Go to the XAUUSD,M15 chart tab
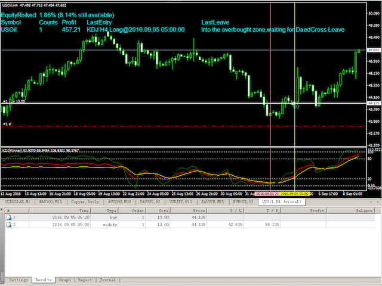The height and width of the screenshot is (286, 382). pos(212,202)
